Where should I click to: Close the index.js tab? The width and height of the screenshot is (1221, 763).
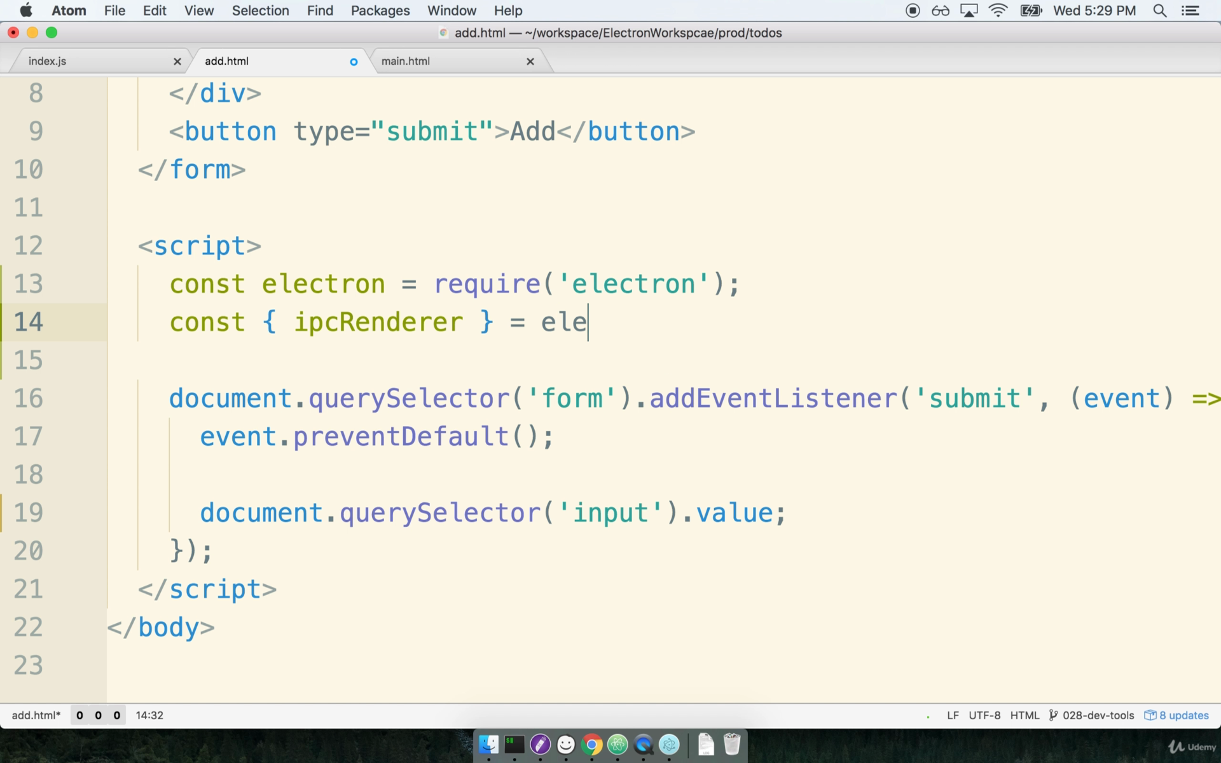coord(177,62)
